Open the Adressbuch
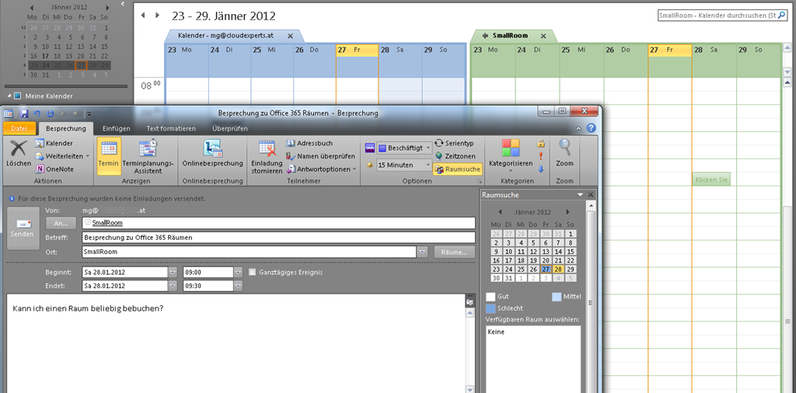 pos(309,144)
